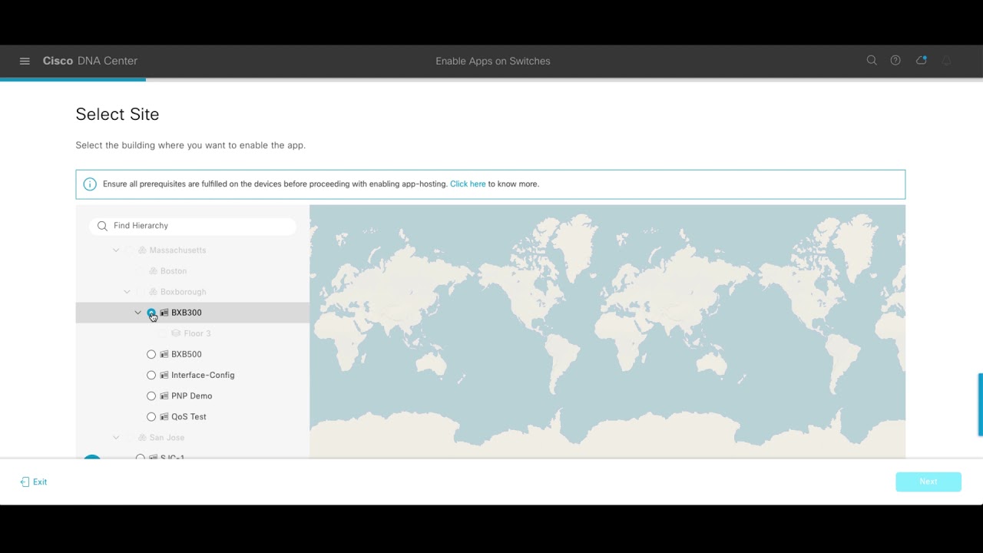Viewport: 983px width, 553px height.
Task: Click the Find Hierarchy magnifier icon
Action: tap(102, 226)
